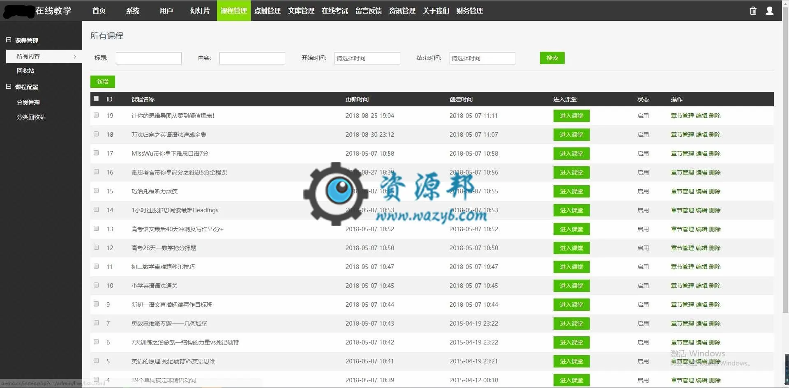
Task: Open the 财务管理 menu item
Action: (470, 11)
